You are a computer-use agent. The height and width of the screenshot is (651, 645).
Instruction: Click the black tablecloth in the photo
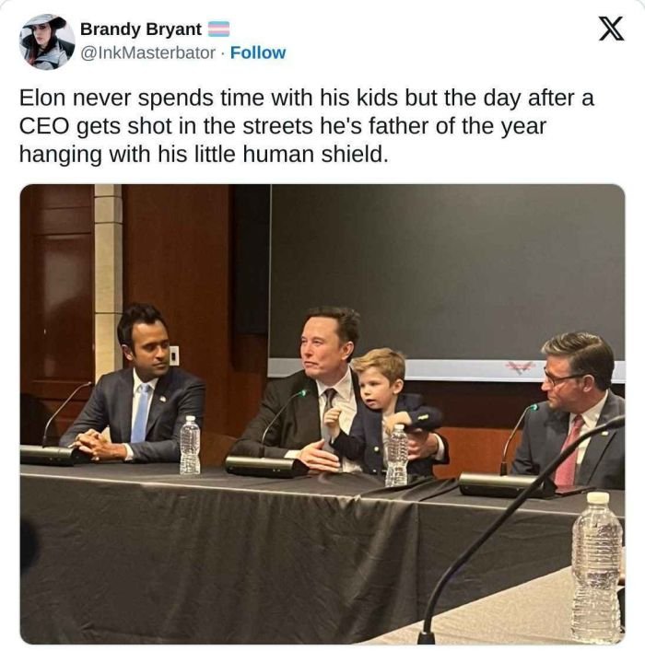[x=230, y=552]
